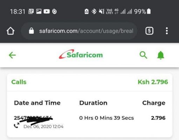Viewport: 179px width, 140px height.
Task: Tap the battery 99% indicator
Action: coord(143,12)
